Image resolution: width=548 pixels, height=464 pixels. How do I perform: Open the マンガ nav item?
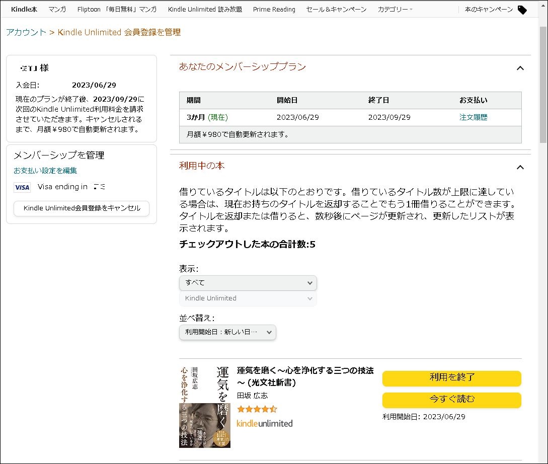tap(57, 10)
